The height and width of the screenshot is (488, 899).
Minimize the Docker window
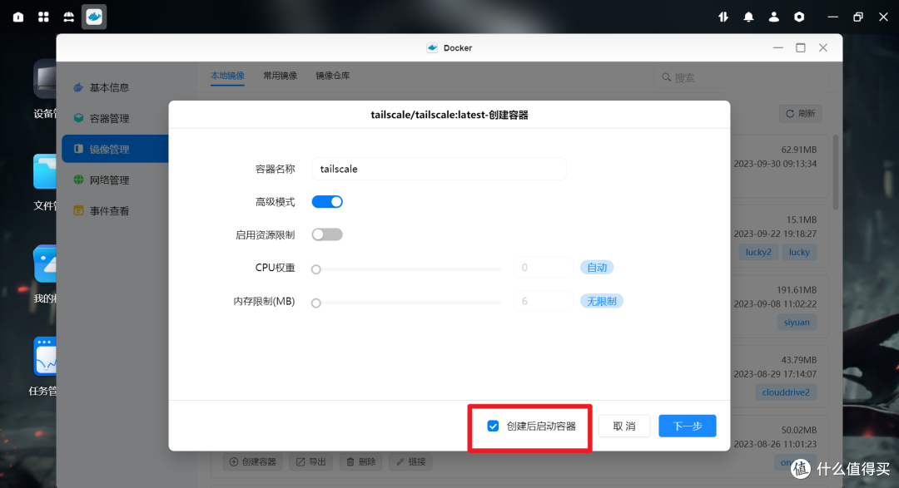pos(778,47)
